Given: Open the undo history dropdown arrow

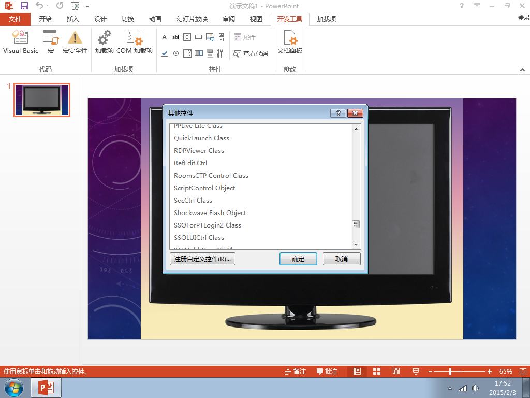Looking at the screenshot, I should [47, 6].
